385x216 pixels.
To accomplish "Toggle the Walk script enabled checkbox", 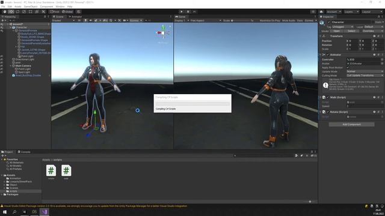I will click(x=328, y=97).
